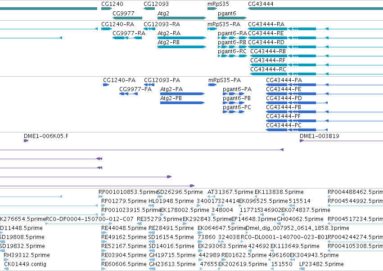The height and width of the screenshot is (271, 383).
Task: Click transcript label mRpS35-RA
Action: click(x=224, y=24)
